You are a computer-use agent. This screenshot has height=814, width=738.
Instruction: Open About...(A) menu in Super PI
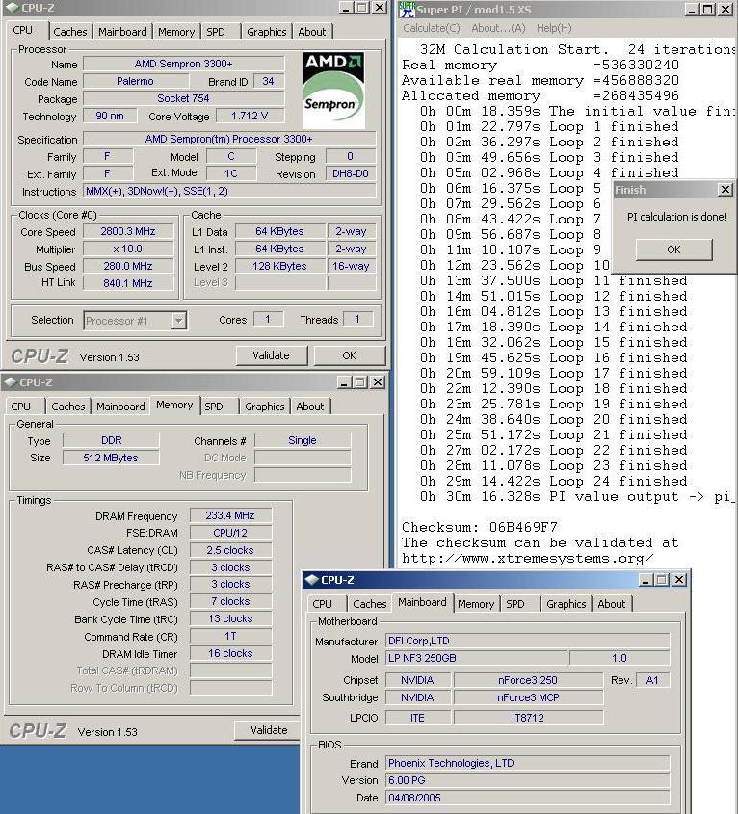tap(498, 28)
